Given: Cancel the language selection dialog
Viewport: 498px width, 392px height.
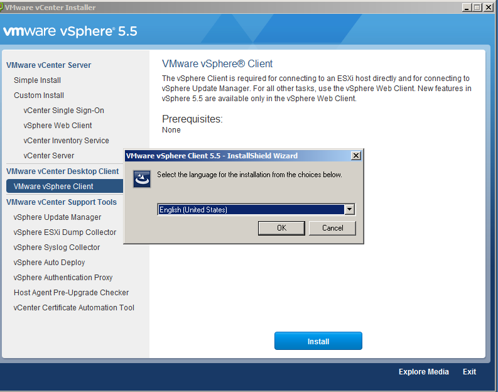Looking at the screenshot, I should pyautogui.click(x=332, y=228).
